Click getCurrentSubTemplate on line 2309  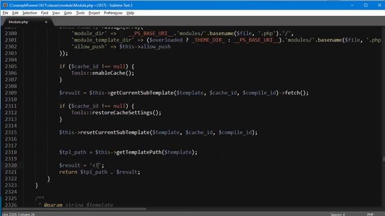(142, 93)
